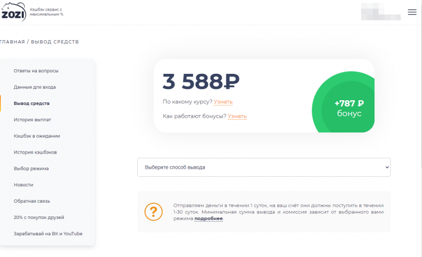The image size is (422, 257).
Task: Select 'Вывод средств' sidebar item
Action: tap(32, 103)
